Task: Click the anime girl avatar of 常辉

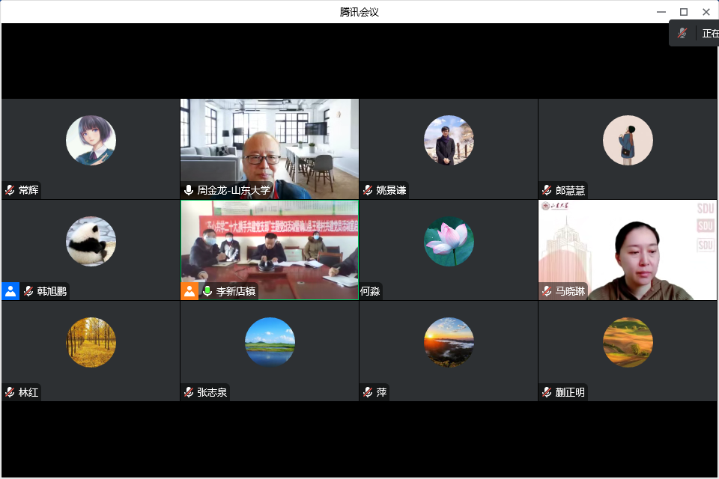Action: (x=91, y=140)
